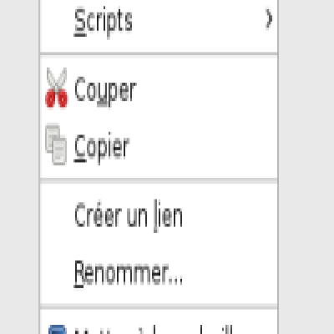Click the separator line under Scripts
Screen dimensions: 334x334
click(159, 53)
